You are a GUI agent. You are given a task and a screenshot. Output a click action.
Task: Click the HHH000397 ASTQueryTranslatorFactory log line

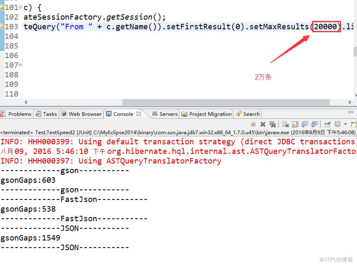(x=111, y=161)
